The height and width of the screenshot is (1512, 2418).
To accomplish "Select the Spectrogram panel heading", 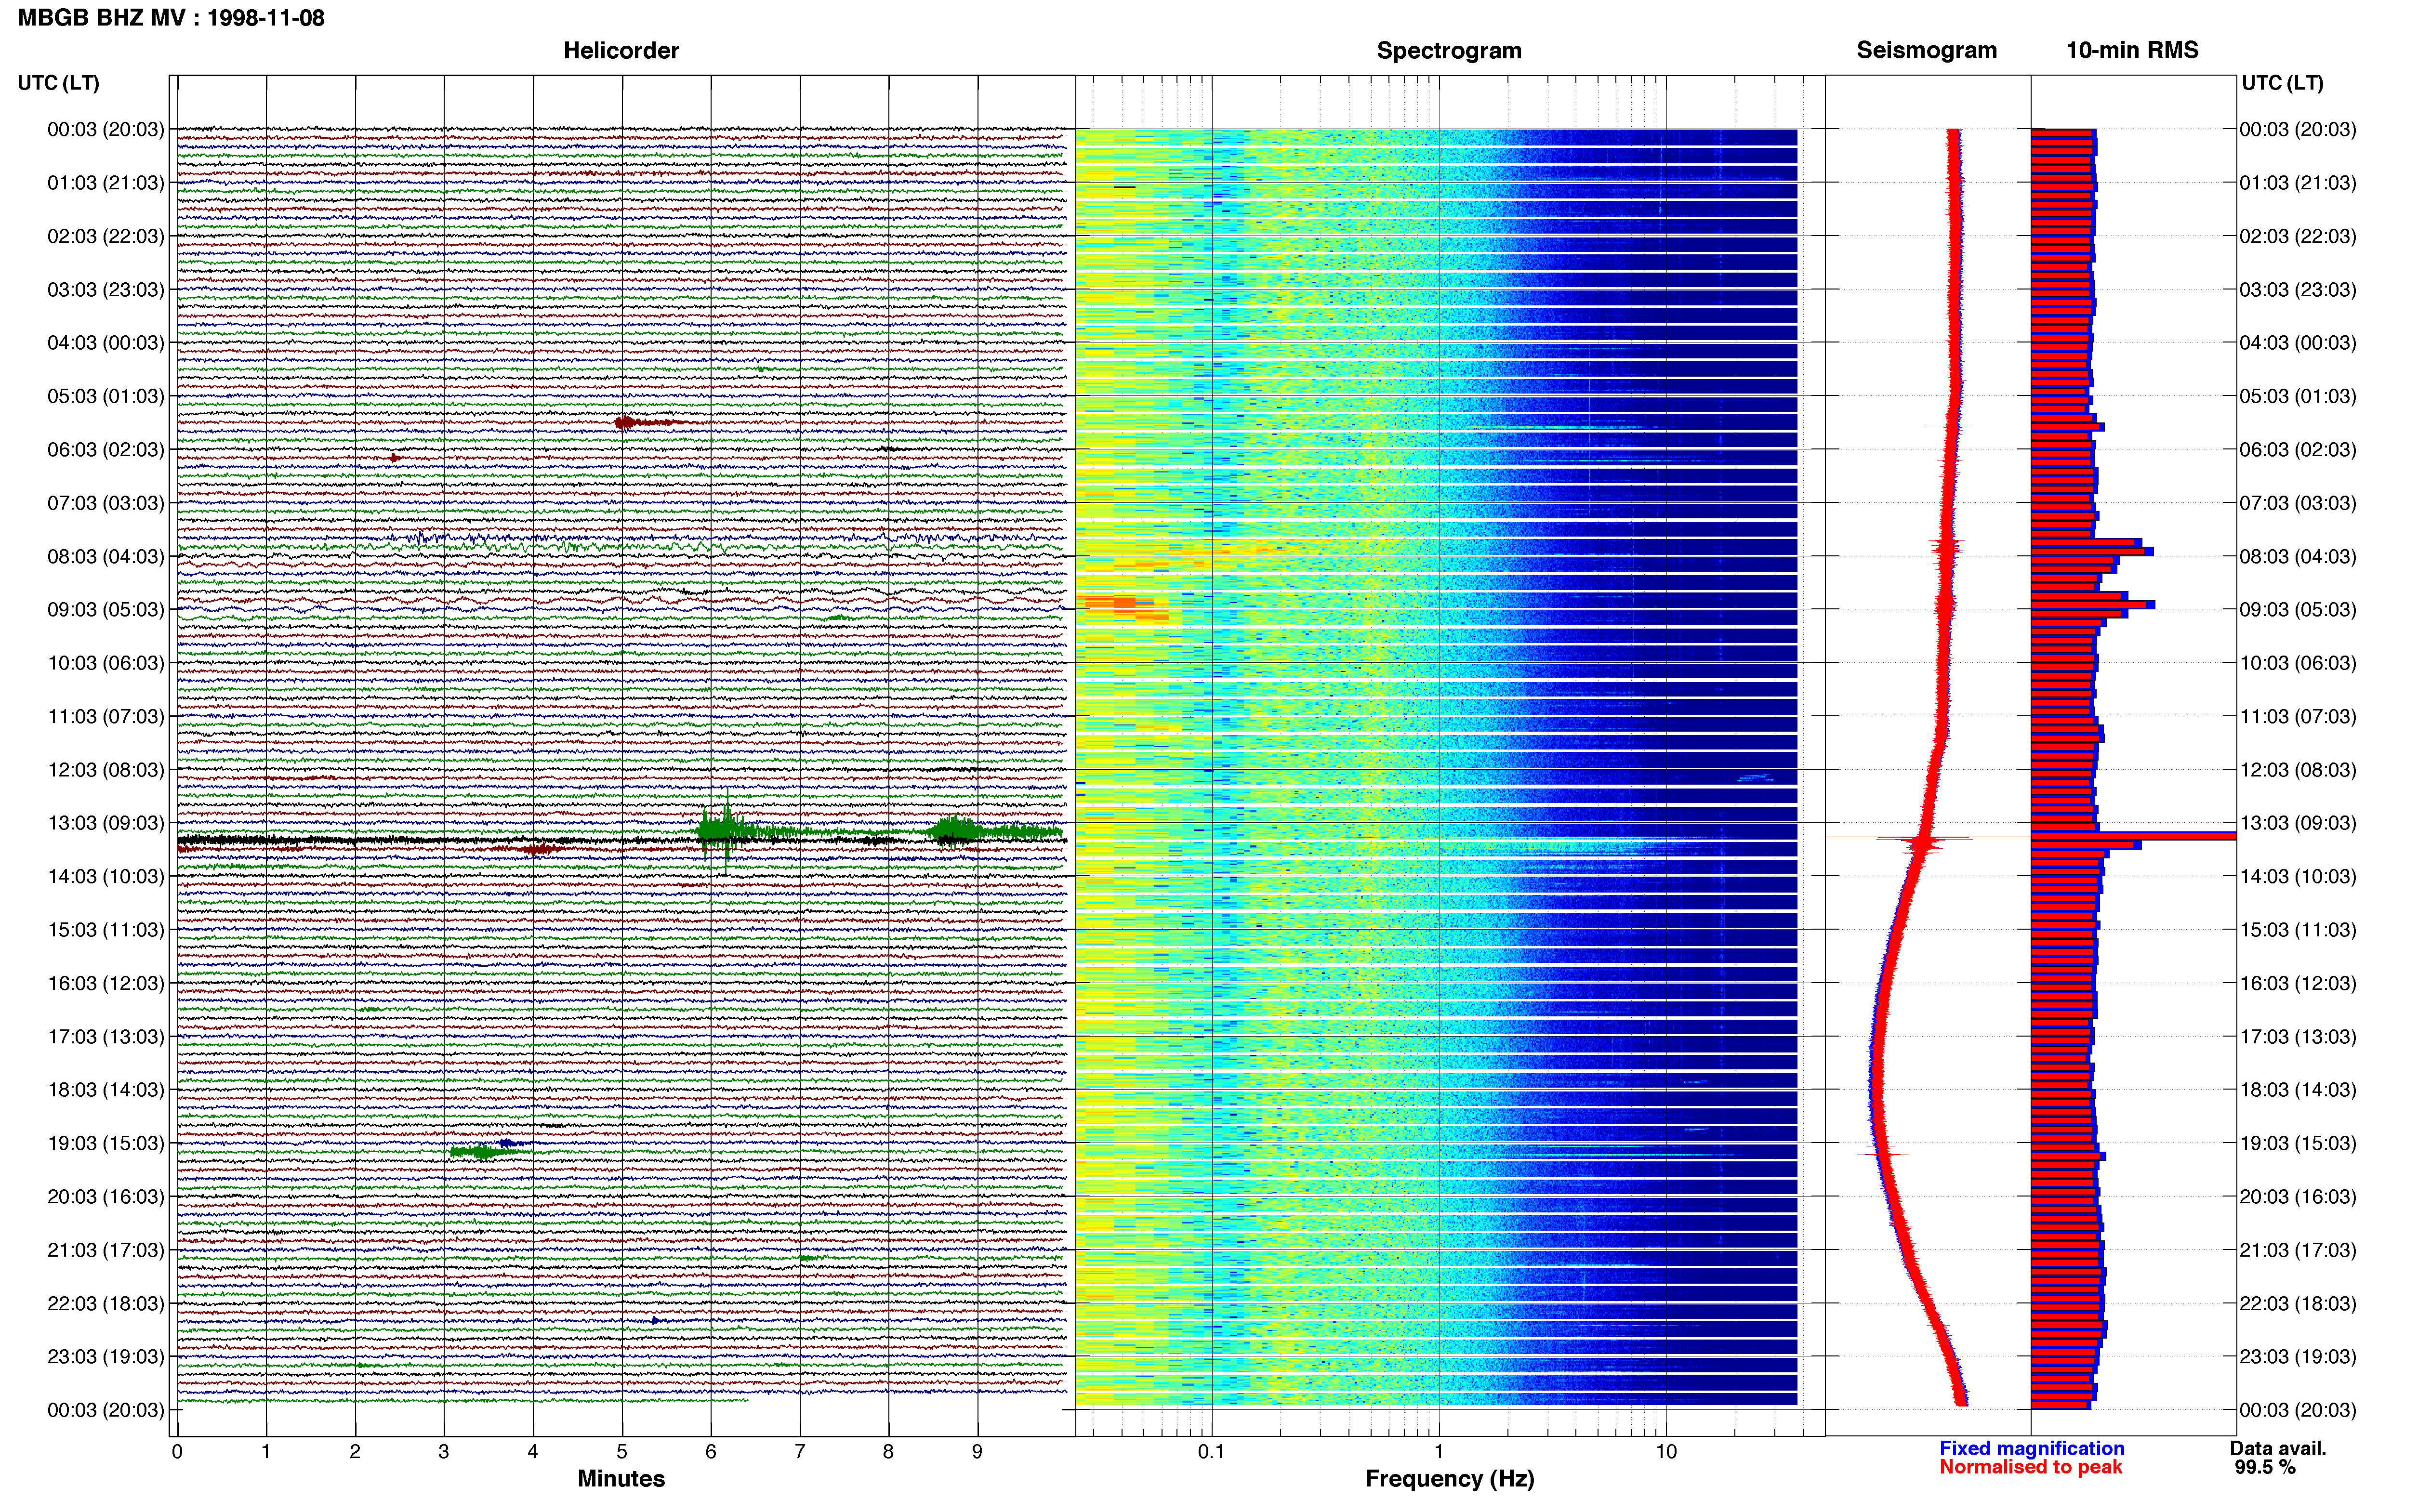I will click(1449, 50).
